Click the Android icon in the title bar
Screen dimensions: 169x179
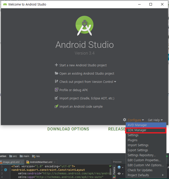point(5,4)
